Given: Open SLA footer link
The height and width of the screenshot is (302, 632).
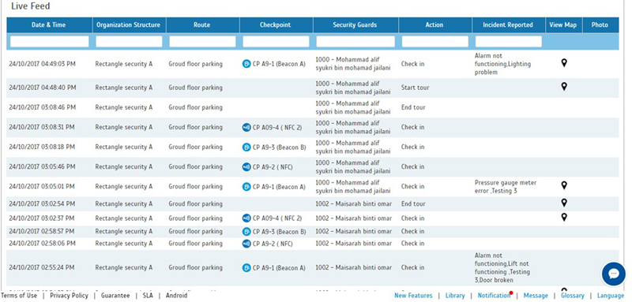Looking at the screenshot, I should coord(148,296).
